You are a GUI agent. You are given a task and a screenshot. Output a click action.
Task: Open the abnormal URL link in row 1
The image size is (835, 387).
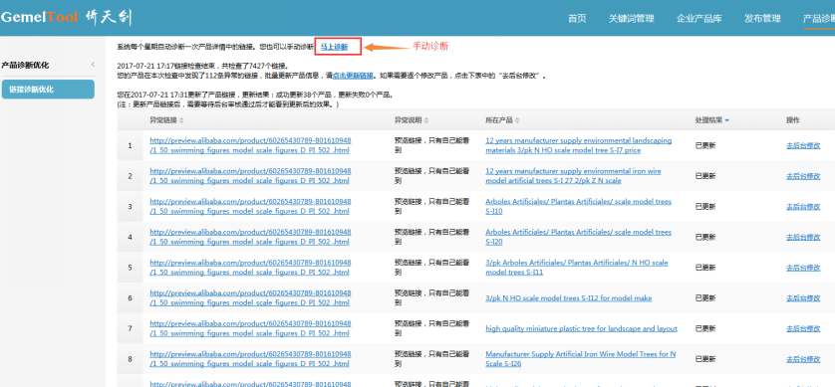250,145
